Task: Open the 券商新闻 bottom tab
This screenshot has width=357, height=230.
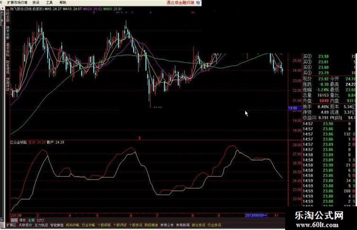Action: [183, 225]
